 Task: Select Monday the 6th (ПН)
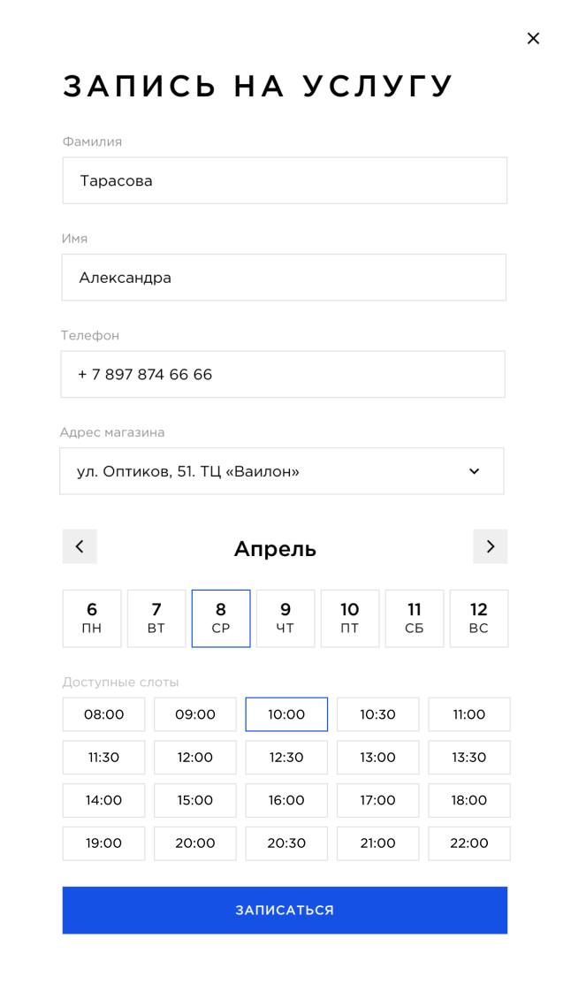point(92,618)
